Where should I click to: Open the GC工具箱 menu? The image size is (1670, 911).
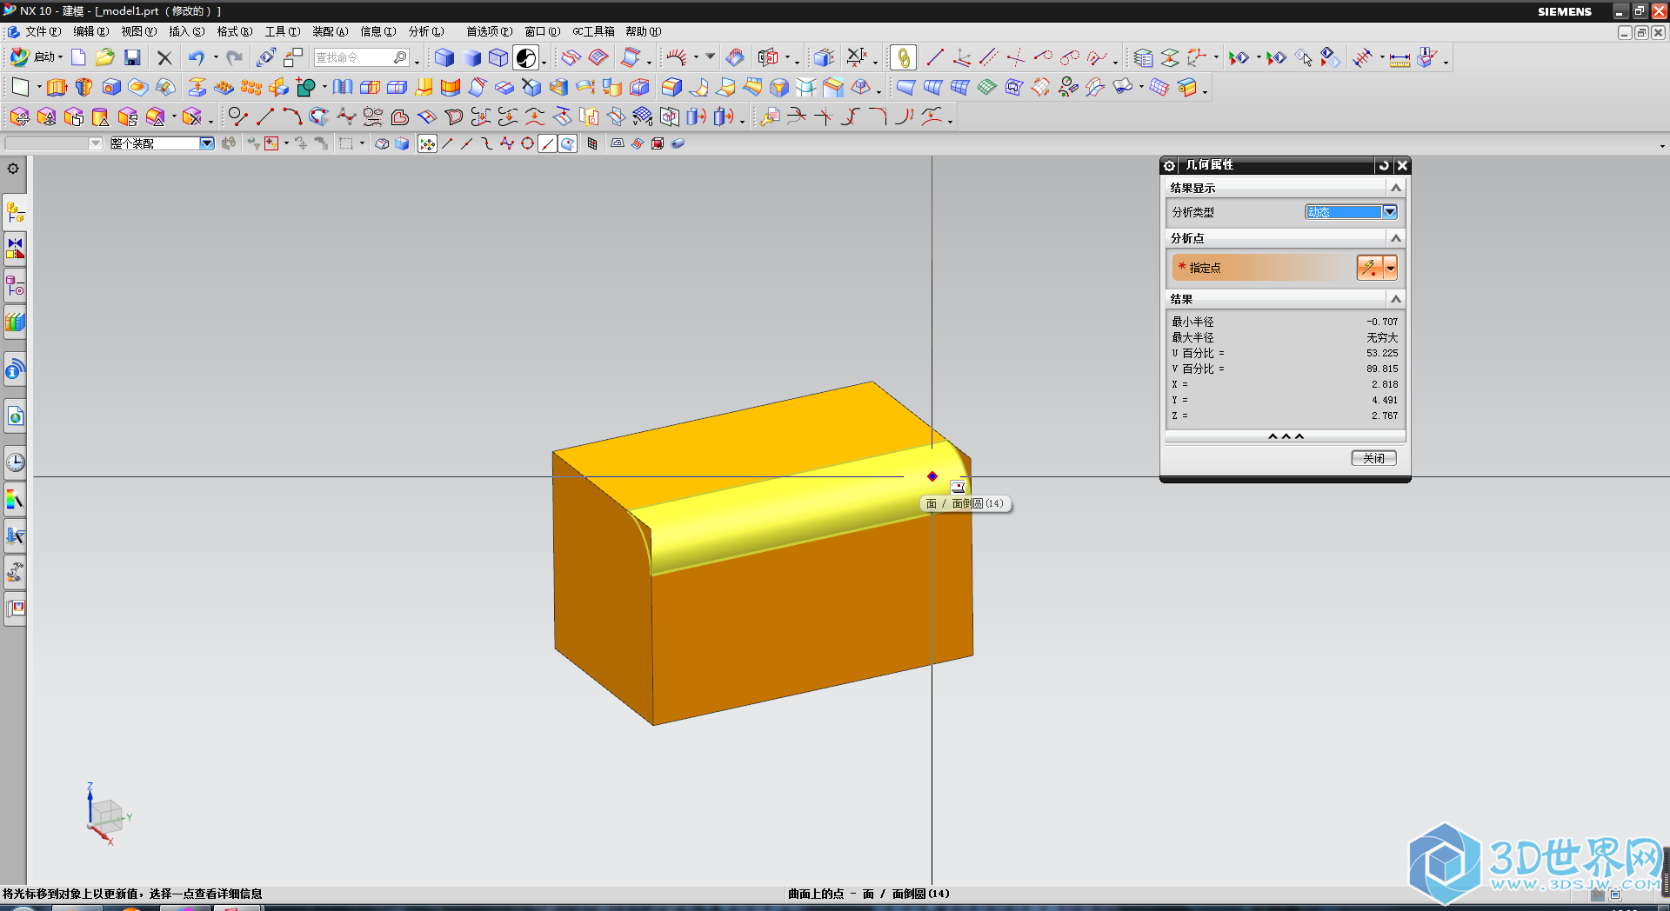pos(593,31)
